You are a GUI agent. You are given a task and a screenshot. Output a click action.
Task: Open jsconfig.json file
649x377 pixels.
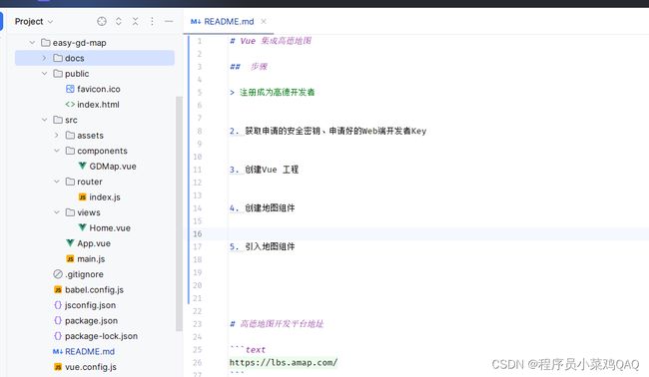click(90, 305)
